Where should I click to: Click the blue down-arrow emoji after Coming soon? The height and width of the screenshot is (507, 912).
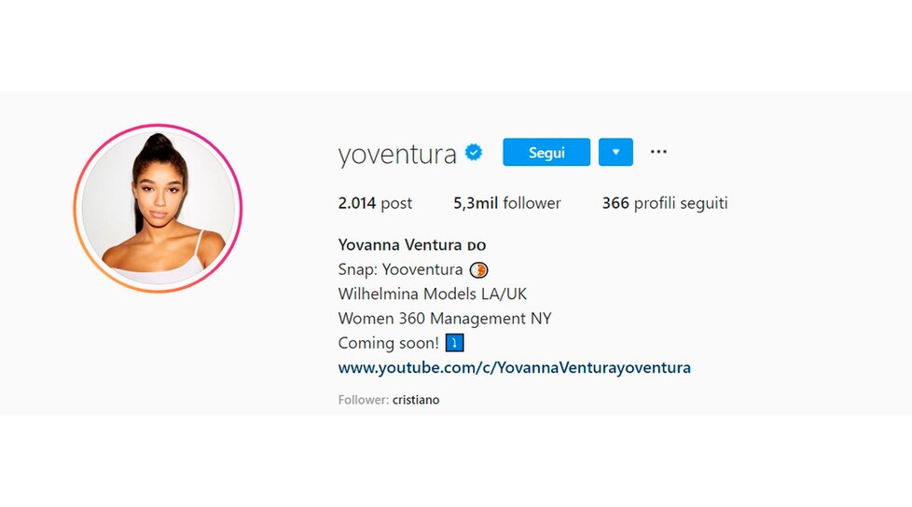coord(455,343)
